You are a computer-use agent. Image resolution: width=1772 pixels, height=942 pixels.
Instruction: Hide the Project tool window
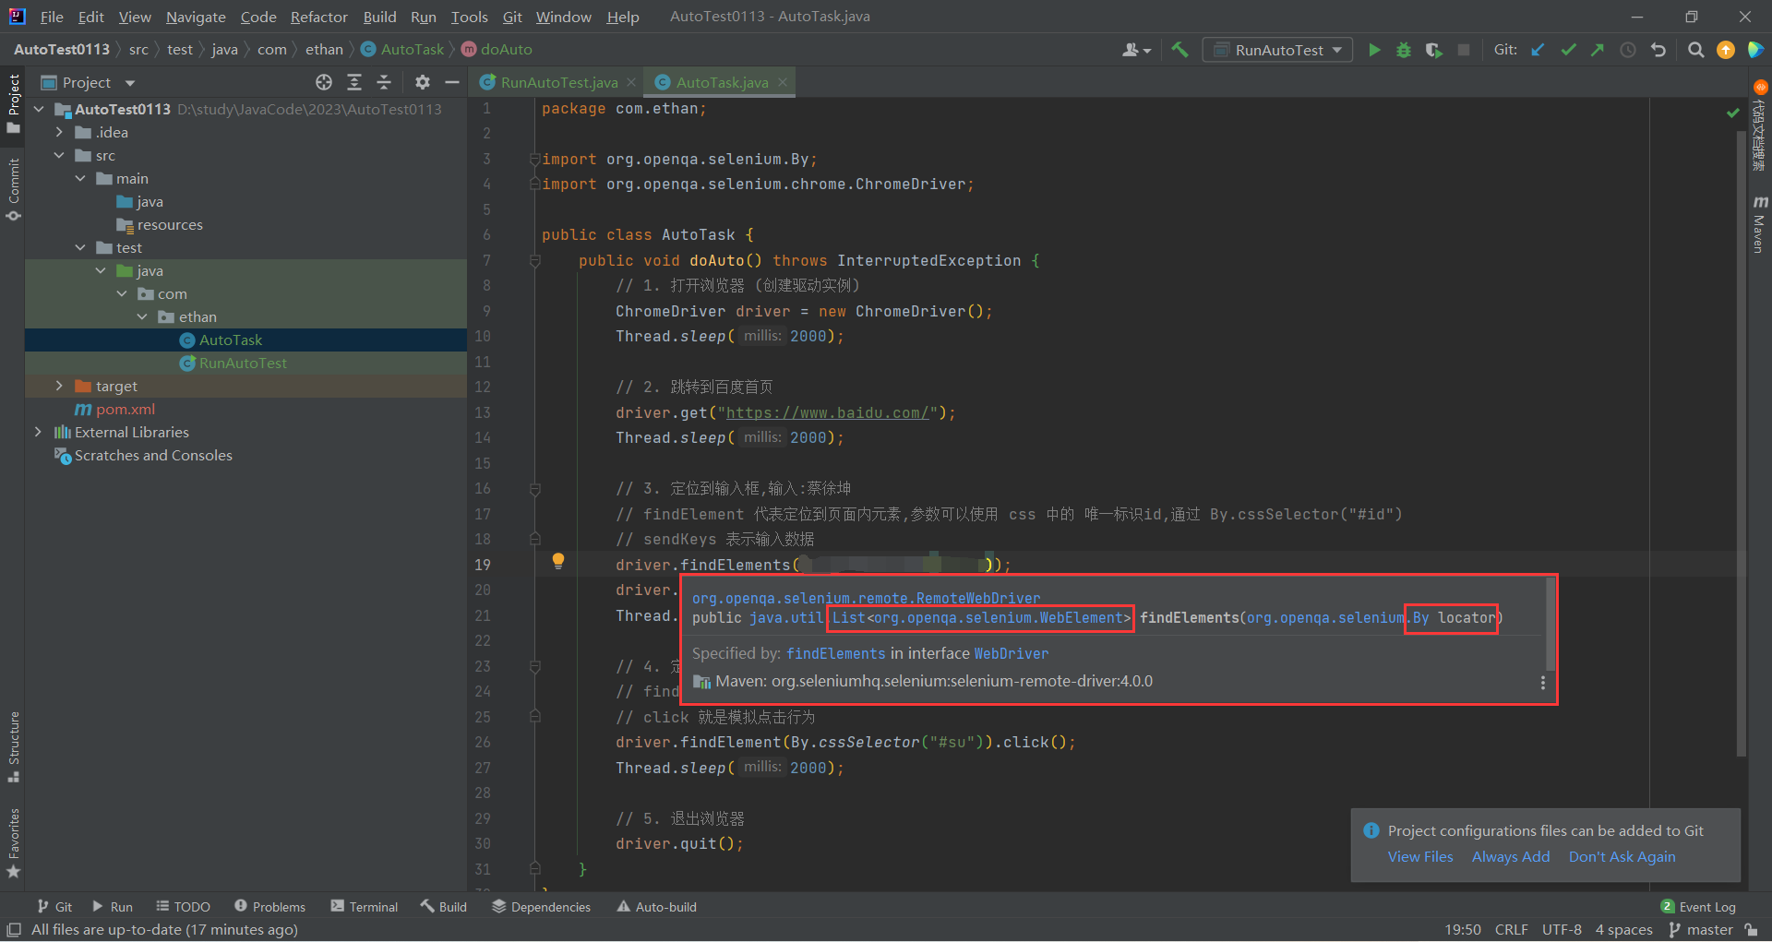pos(452,82)
